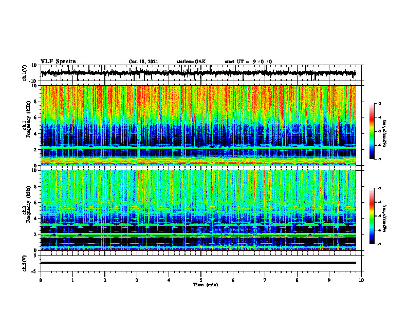Click the "-7" label on ch.2 color bar
Screen dimensions: 407x314
379,244
